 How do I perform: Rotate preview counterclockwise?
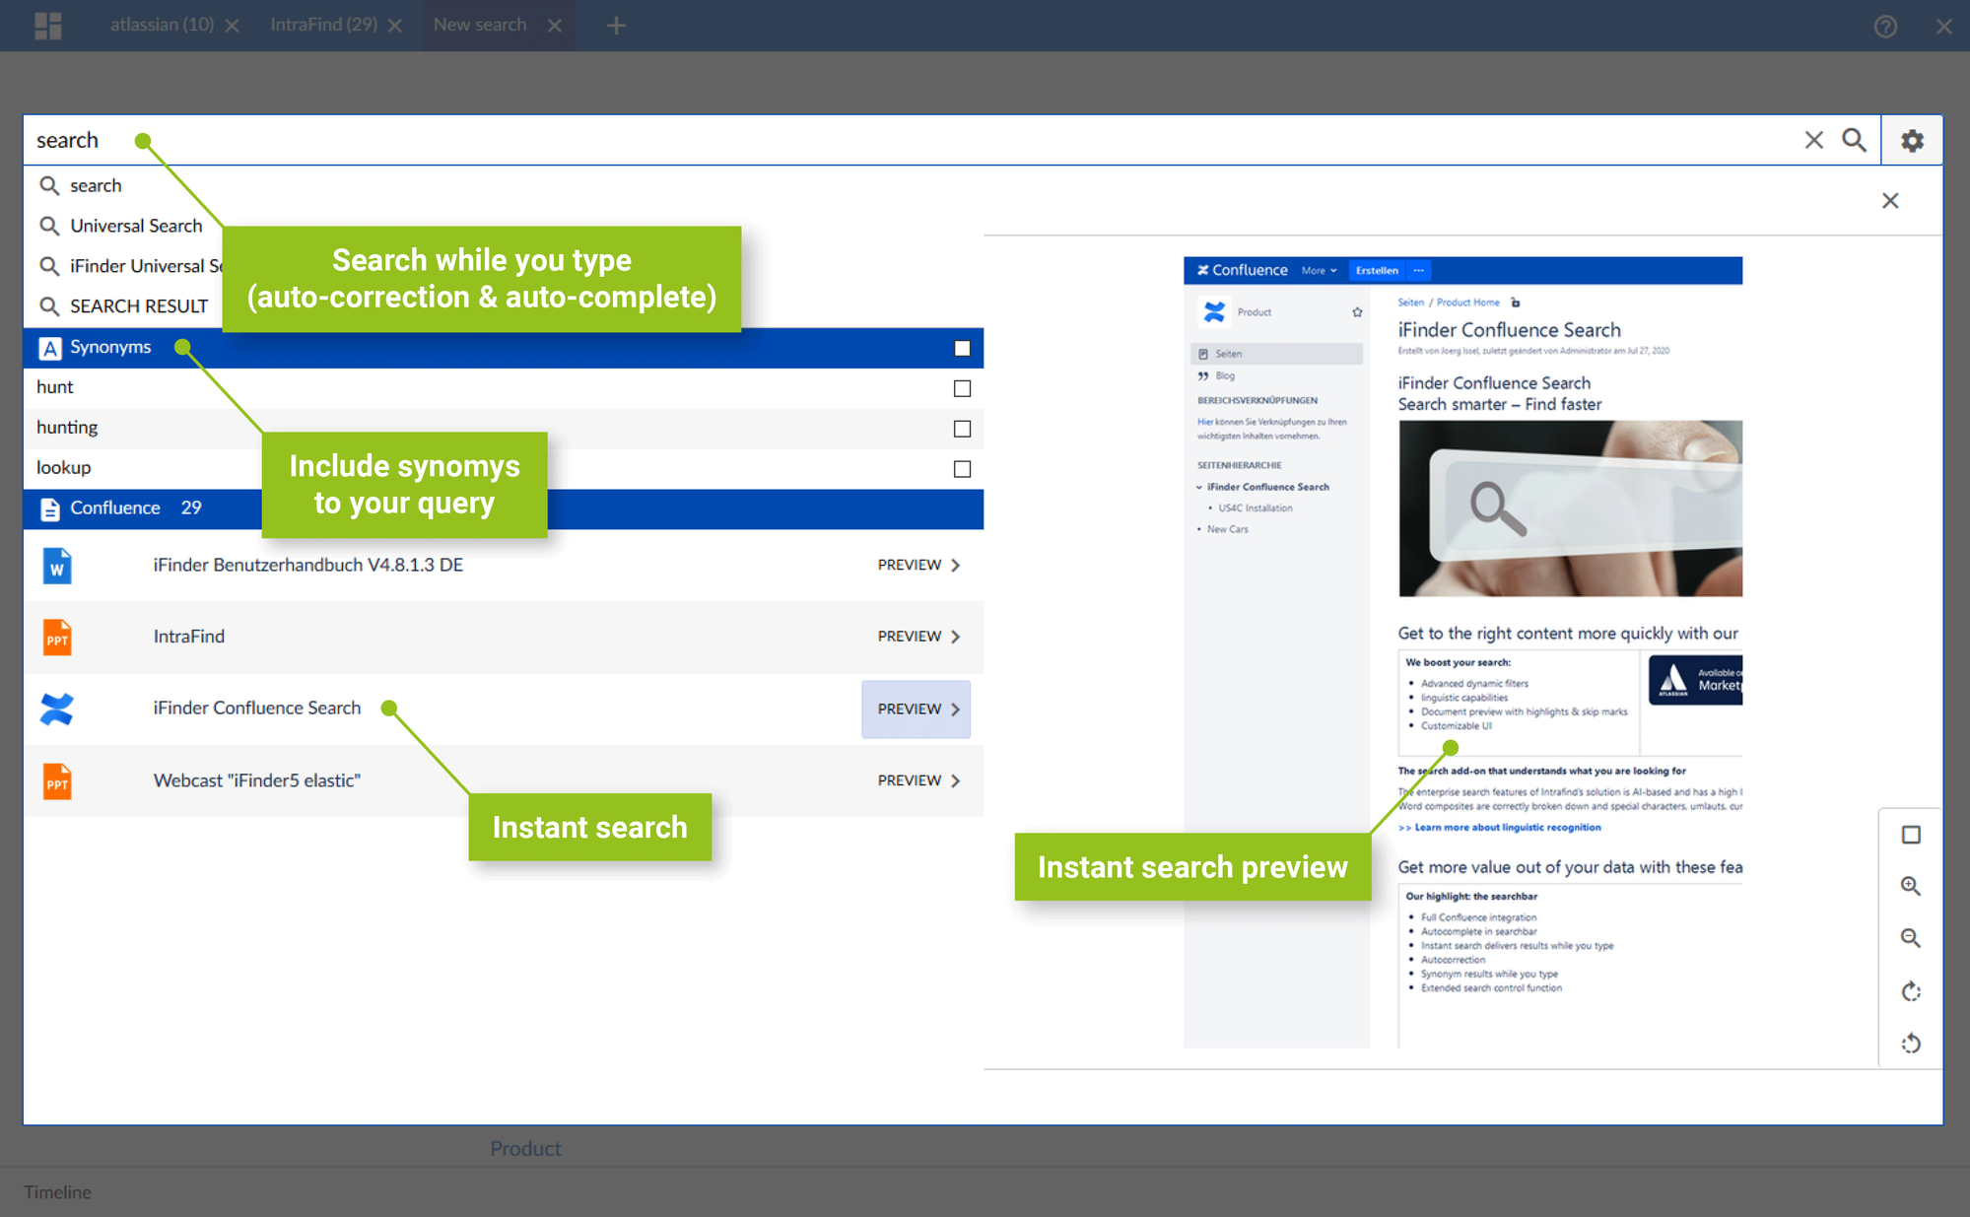click(1910, 1043)
